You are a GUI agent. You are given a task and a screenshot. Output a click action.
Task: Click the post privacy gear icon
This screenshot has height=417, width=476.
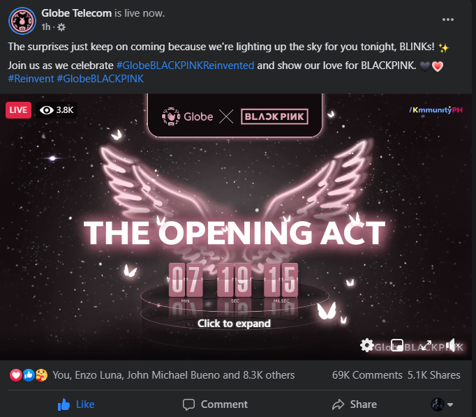[x=61, y=27]
